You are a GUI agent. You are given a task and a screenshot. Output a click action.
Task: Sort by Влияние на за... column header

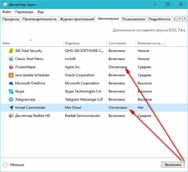150,43
